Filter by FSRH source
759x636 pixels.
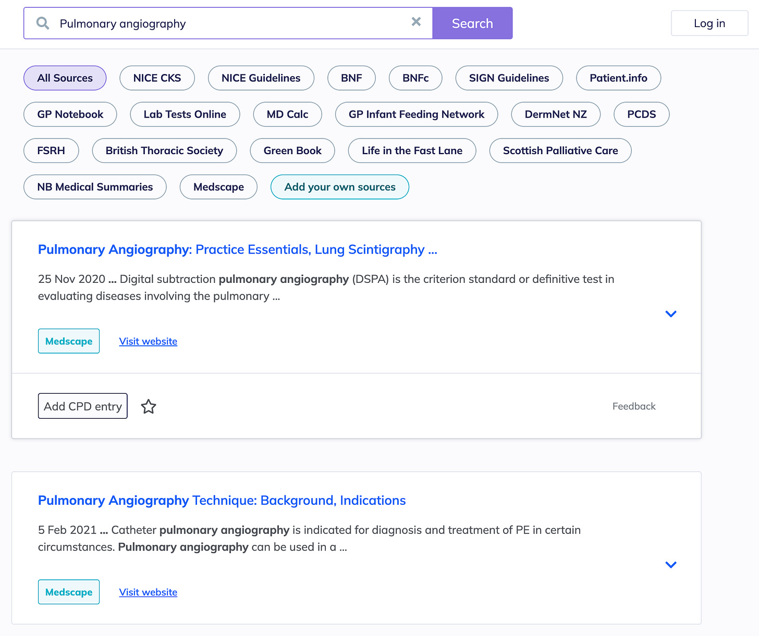tap(51, 151)
